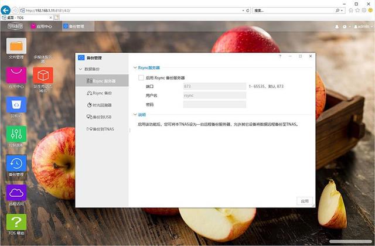Viewport: 375px width, 246px height.
Task: Switch to the 应用中心 taskbar tab
Action: (42, 26)
